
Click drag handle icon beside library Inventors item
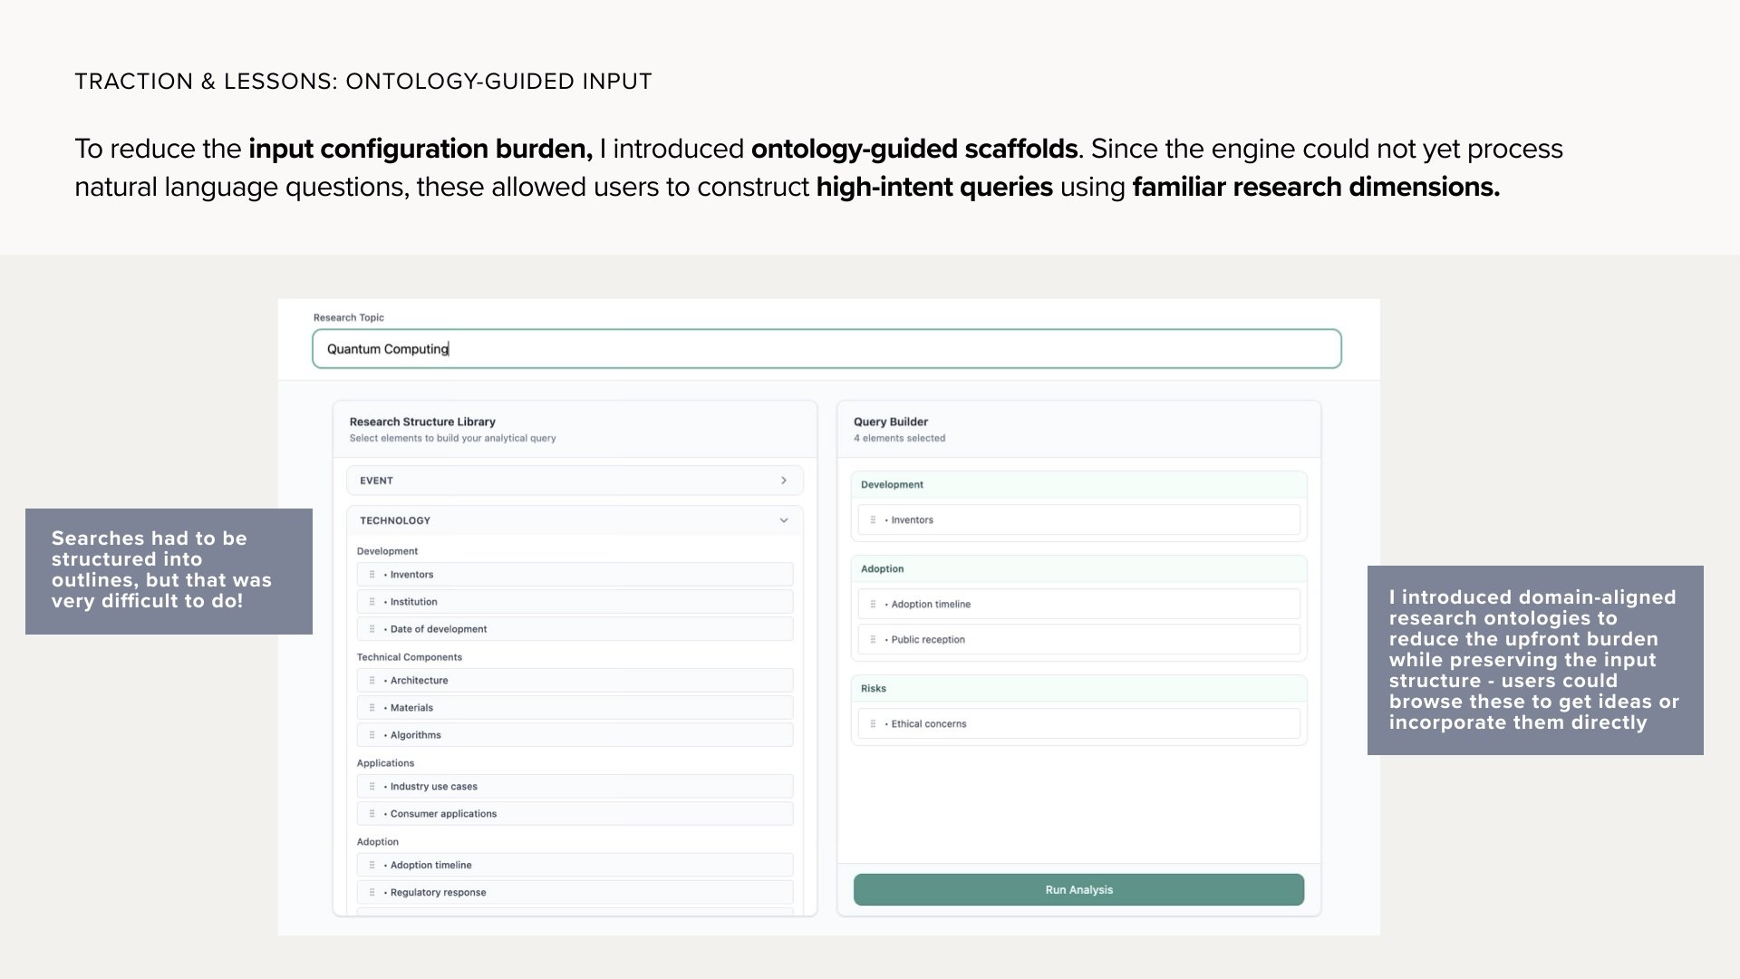click(372, 575)
